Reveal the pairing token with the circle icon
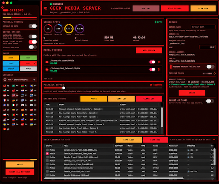This screenshot has height=184, width=219. (214, 73)
